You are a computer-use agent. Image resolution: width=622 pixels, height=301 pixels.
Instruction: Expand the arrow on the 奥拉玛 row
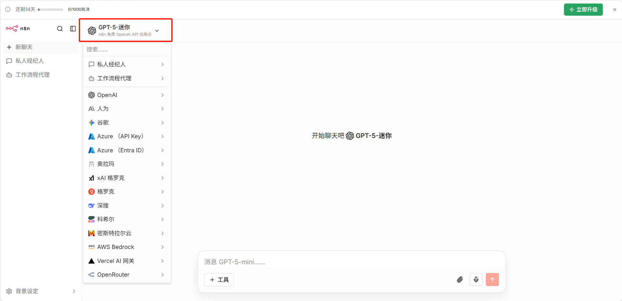[x=163, y=164]
